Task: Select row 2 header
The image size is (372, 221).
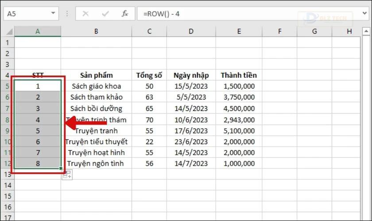Action: coord(8,53)
